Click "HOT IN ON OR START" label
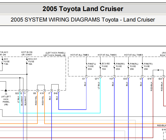 coord(27,53)
